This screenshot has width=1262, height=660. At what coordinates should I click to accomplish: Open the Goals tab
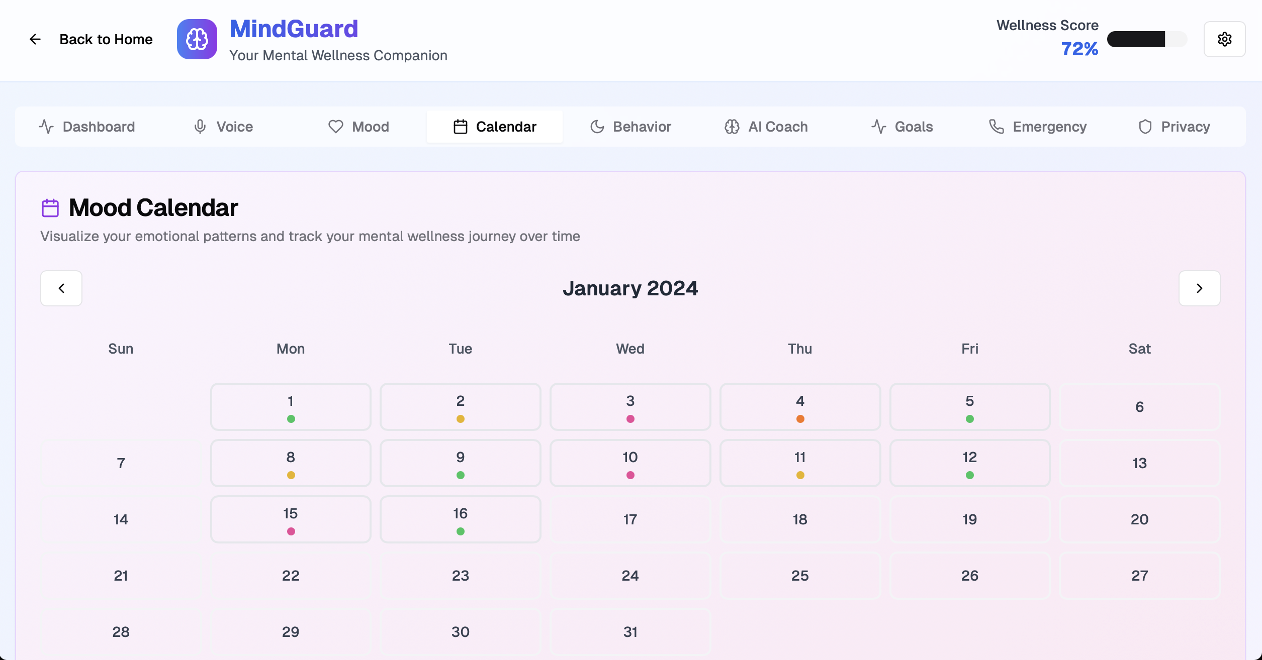pos(902,127)
